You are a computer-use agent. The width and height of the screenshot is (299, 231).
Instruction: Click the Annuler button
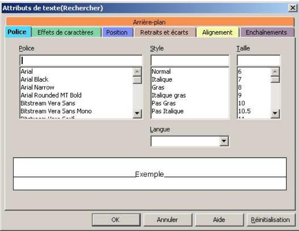[168, 220]
